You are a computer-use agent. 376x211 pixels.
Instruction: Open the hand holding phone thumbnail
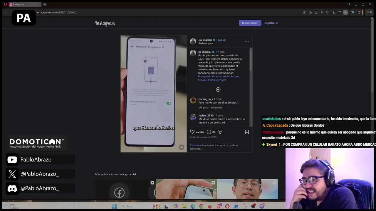tap(186, 189)
